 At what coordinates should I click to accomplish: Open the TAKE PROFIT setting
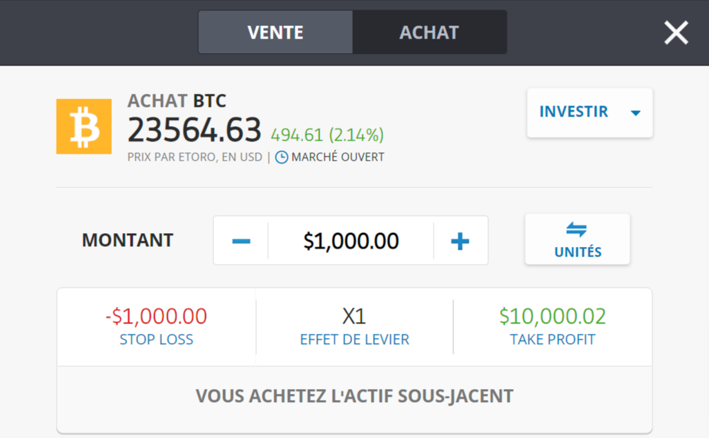click(552, 327)
